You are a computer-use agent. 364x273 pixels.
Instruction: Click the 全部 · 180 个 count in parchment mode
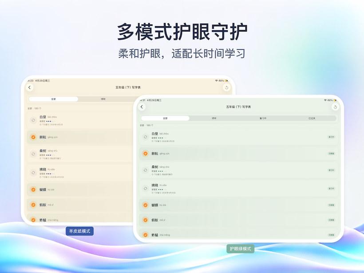pos(34,108)
